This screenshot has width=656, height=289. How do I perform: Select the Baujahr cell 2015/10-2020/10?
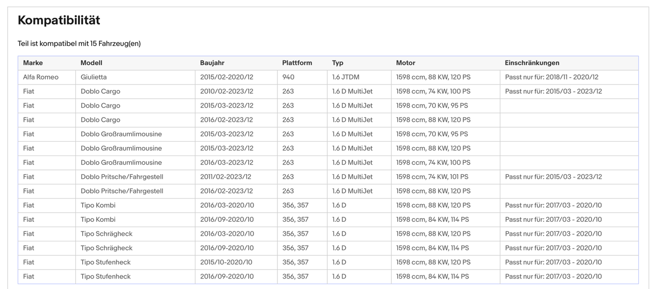(227, 262)
